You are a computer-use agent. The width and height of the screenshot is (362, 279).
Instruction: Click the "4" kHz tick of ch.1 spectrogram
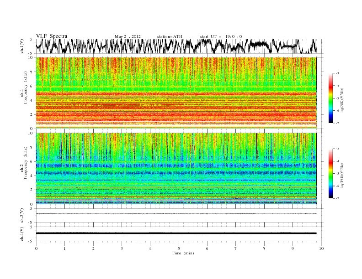(32, 100)
